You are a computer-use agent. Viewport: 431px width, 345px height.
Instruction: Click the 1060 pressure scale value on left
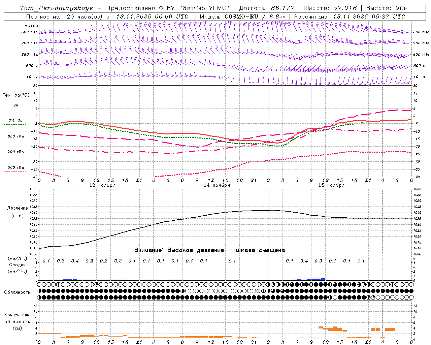[x=34, y=189]
